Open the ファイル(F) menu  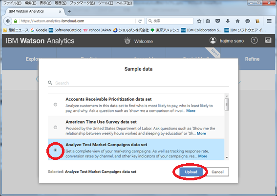12,3
